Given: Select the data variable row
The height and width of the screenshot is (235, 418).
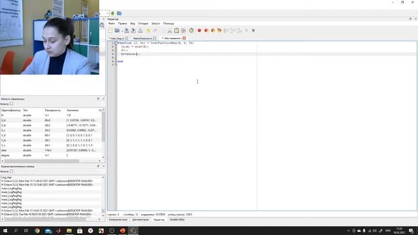Looking at the screenshot, I should click(x=51, y=150).
